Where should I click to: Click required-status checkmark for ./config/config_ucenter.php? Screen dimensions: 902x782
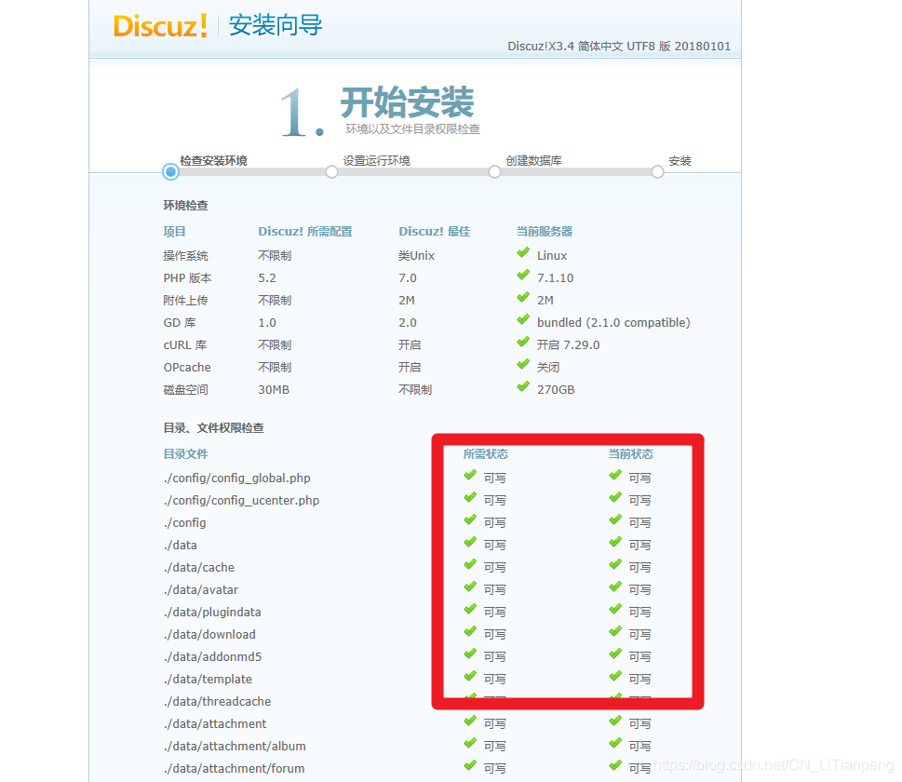[471, 497]
